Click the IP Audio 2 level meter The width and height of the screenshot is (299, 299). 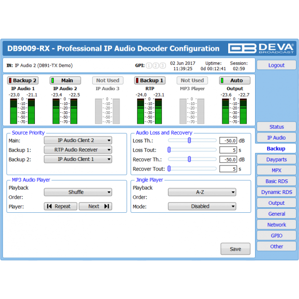point(65,111)
